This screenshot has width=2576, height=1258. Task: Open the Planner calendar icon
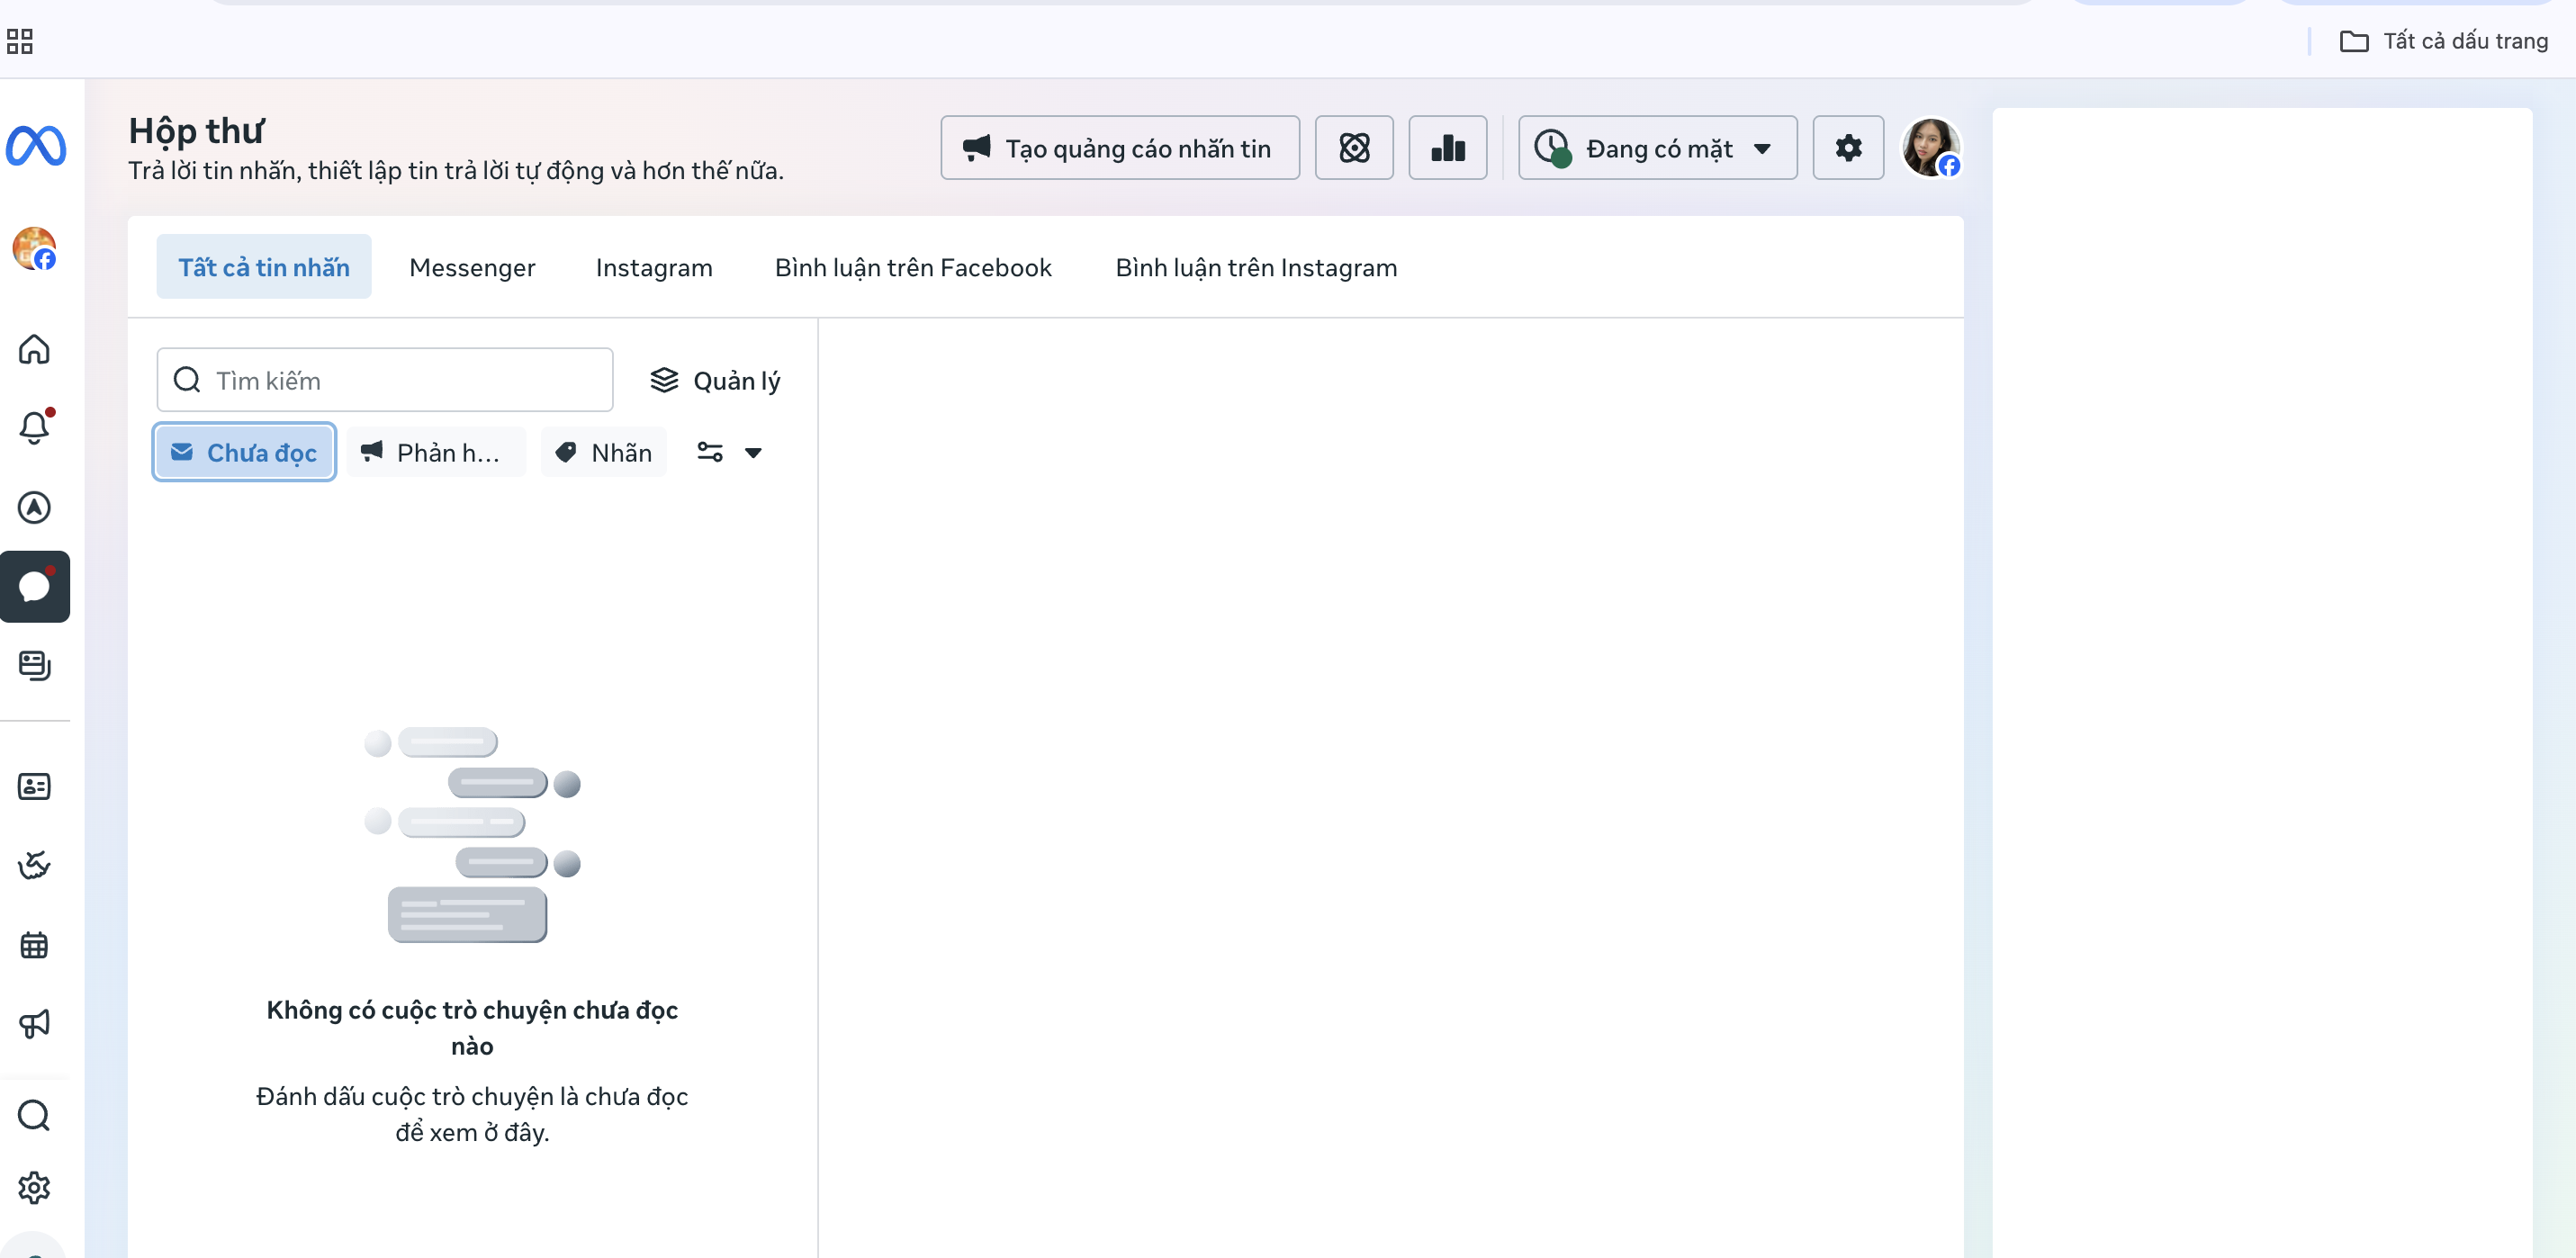34,945
